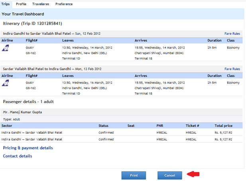This screenshot has height=181, width=246.
Task: Open Fare Rules for the 12 Feb flight
Action: point(232,34)
